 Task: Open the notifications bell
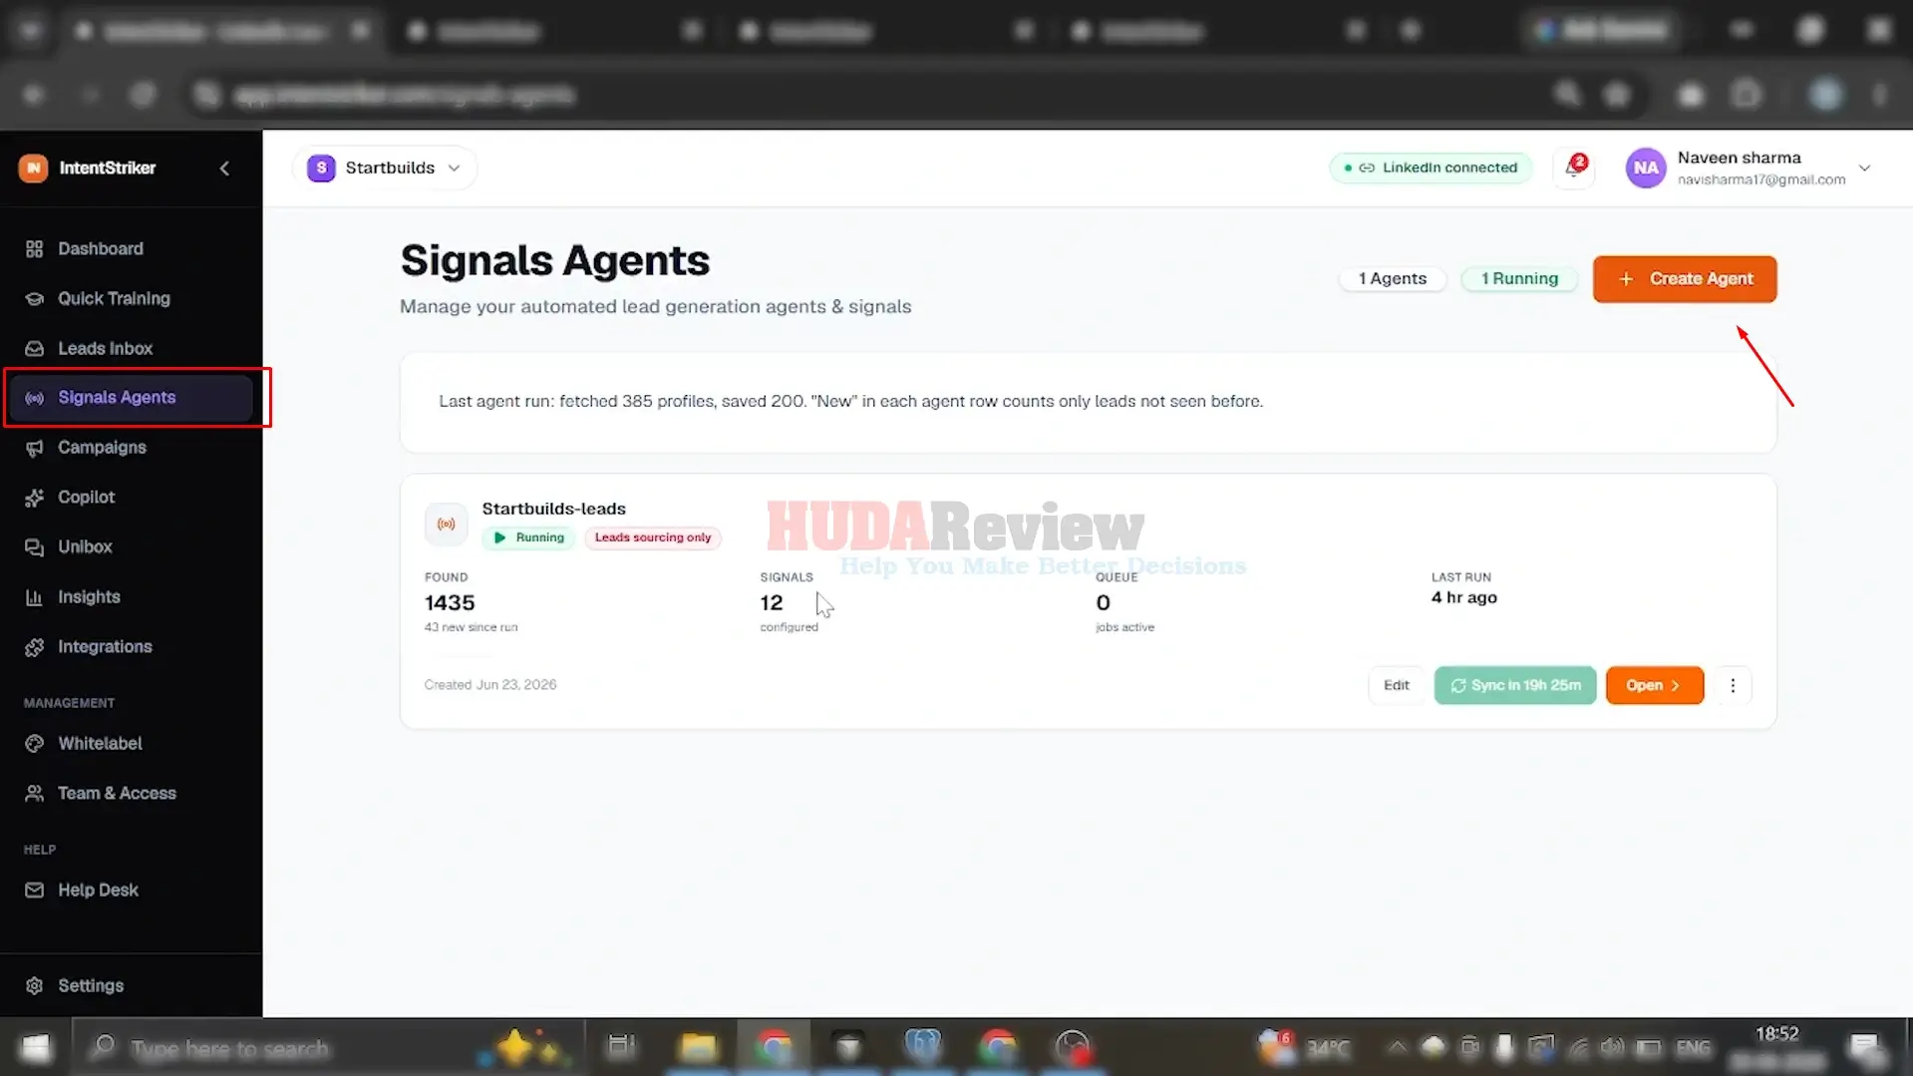[1574, 168]
